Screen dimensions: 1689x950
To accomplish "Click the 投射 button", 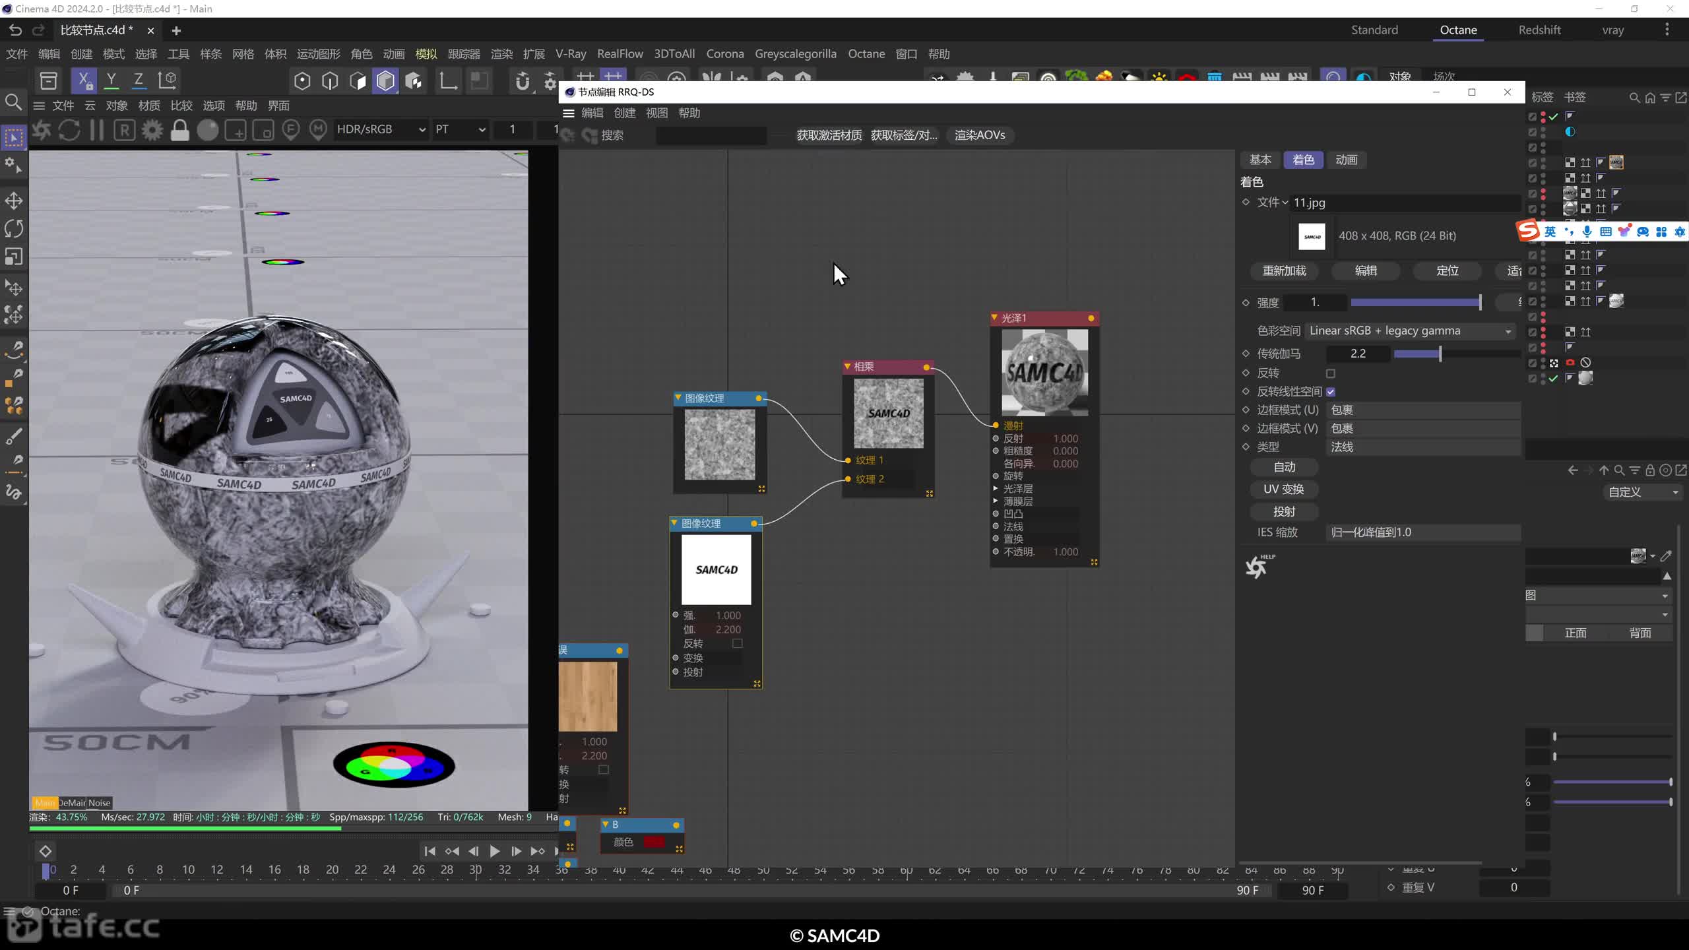I will [1284, 511].
